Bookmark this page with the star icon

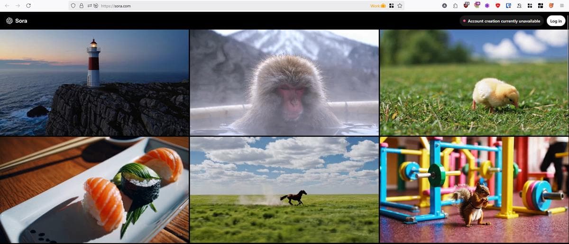click(400, 6)
